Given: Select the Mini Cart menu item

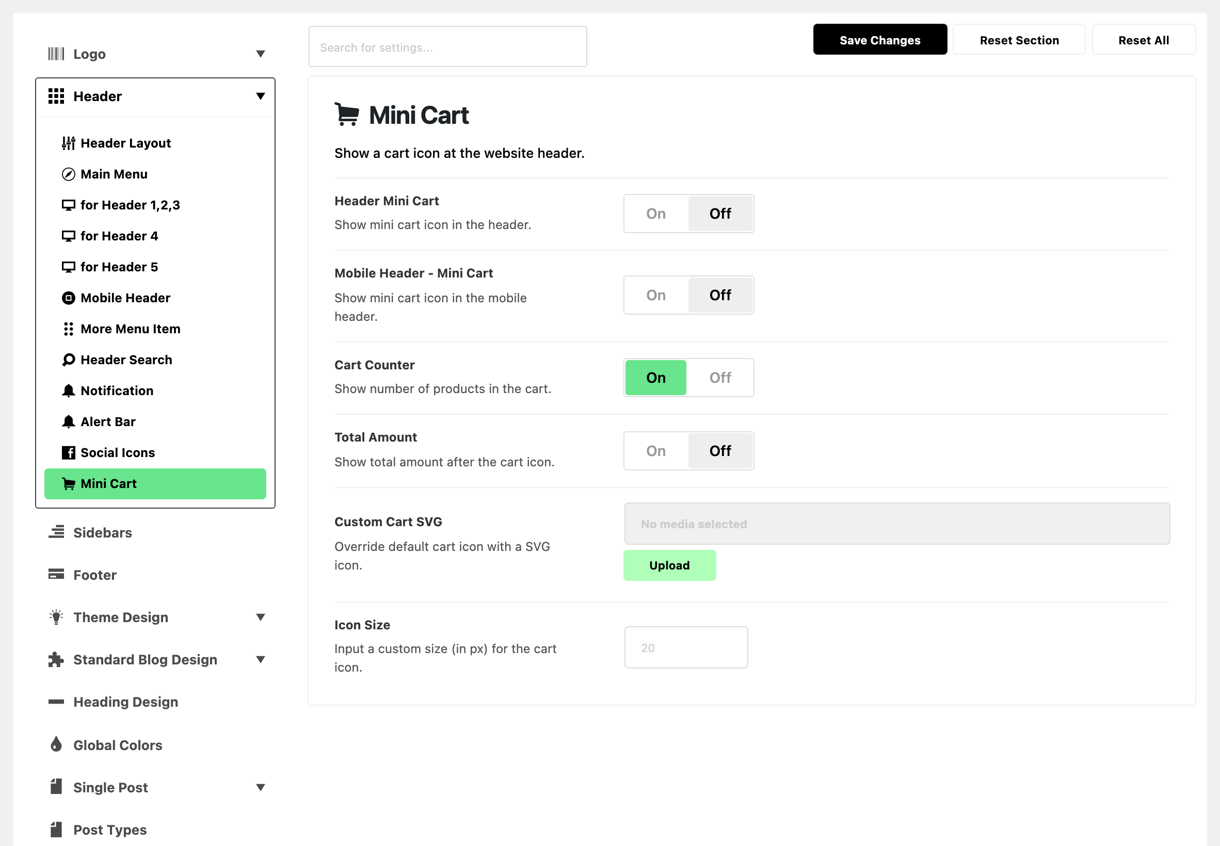Looking at the screenshot, I should [x=155, y=483].
